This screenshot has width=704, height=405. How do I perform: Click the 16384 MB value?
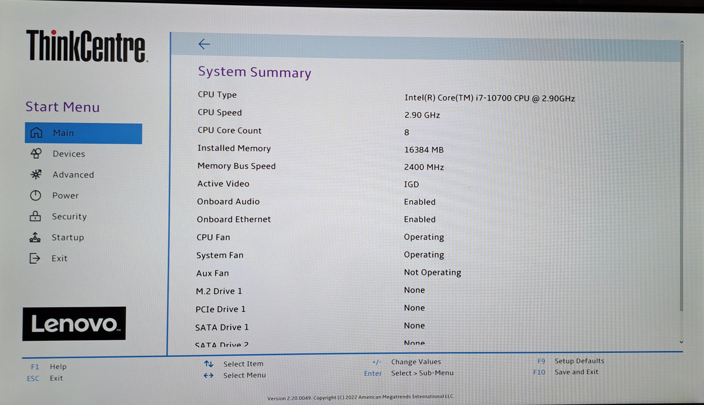pos(424,150)
